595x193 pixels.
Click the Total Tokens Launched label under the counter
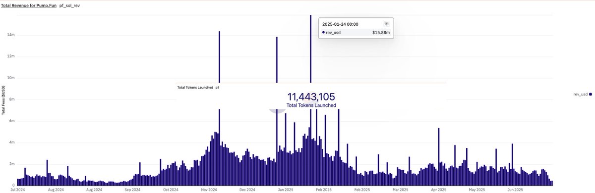tap(311, 105)
